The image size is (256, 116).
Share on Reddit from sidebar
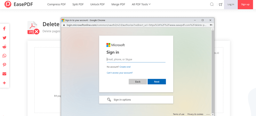click(4, 47)
